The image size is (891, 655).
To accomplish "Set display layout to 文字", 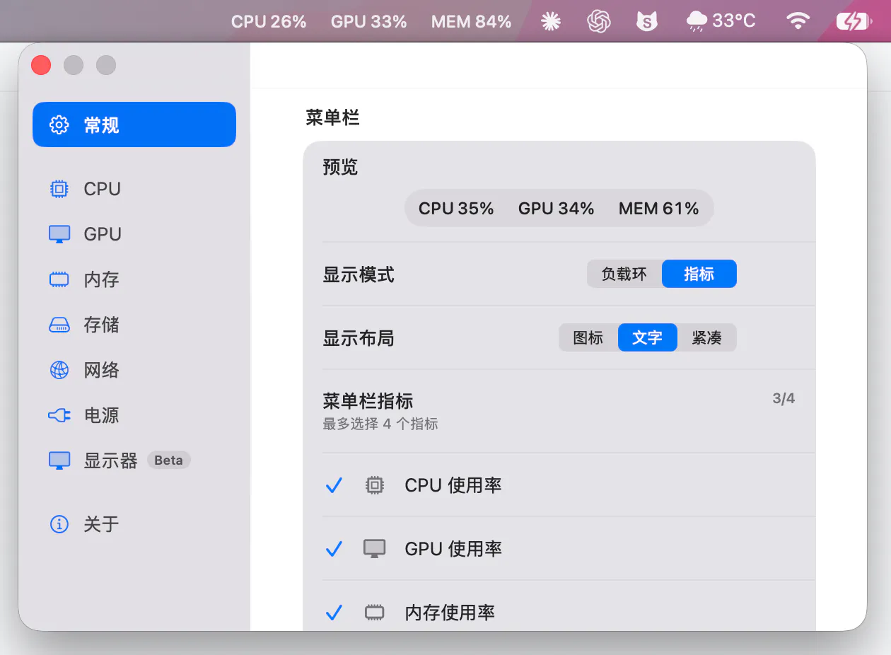I will (x=648, y=337).
